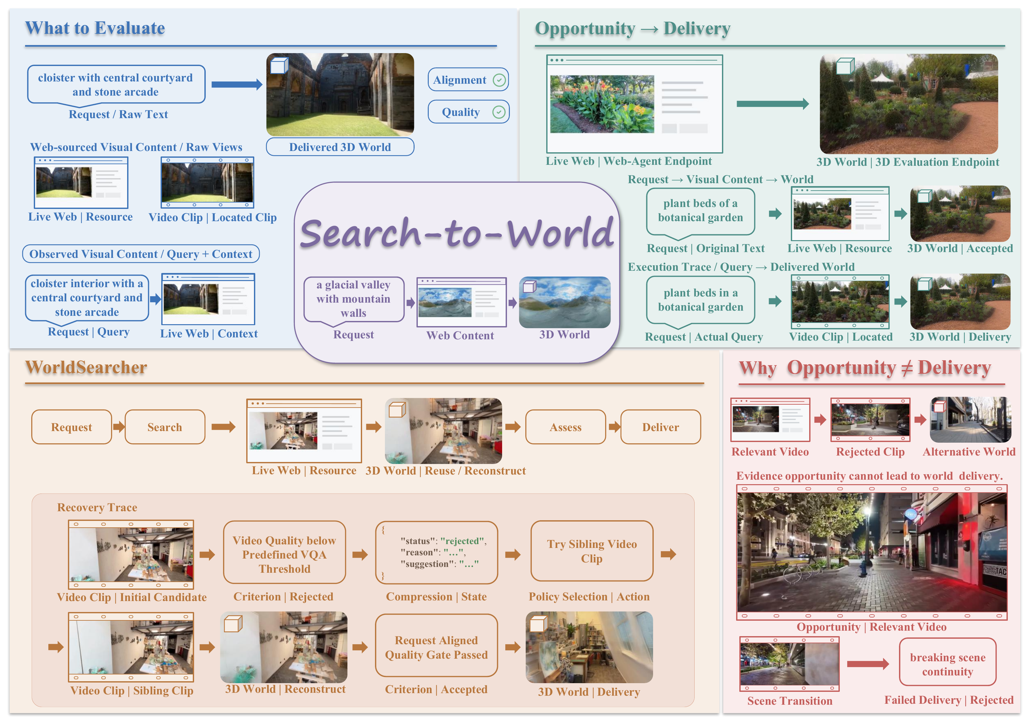Open the Rejected Clip thumbnail
Screen dimensions: 1030x725
click(x=870, y=419)
